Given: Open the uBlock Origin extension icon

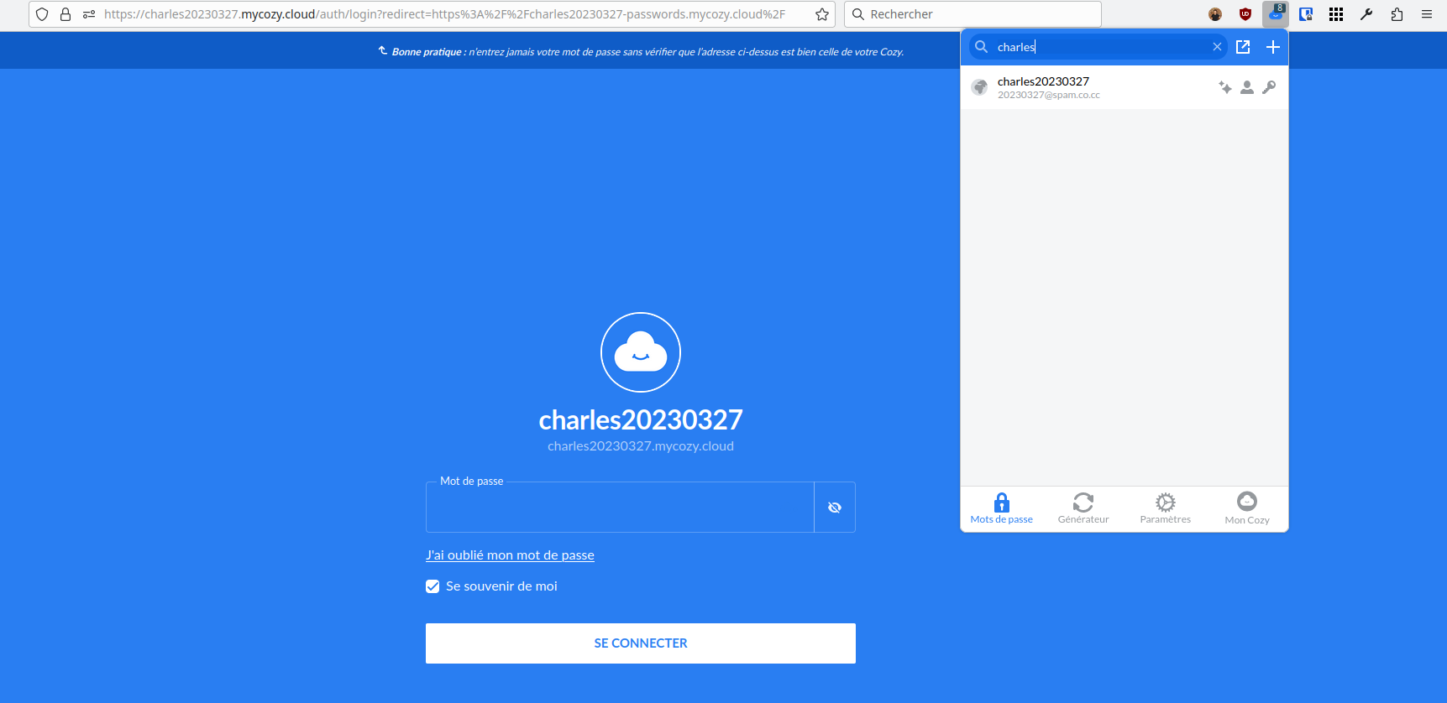Looking at the screenshot, I should pyautogui.click(x=1245, y=14).
